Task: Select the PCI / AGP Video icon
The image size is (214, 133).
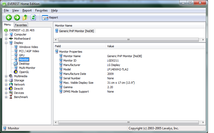Action: pos(16,51)
